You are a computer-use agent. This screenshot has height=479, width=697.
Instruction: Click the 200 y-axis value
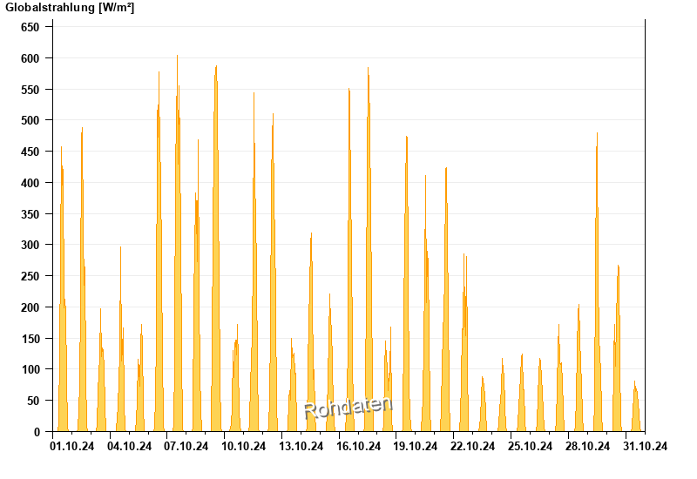tap(30, 307)
